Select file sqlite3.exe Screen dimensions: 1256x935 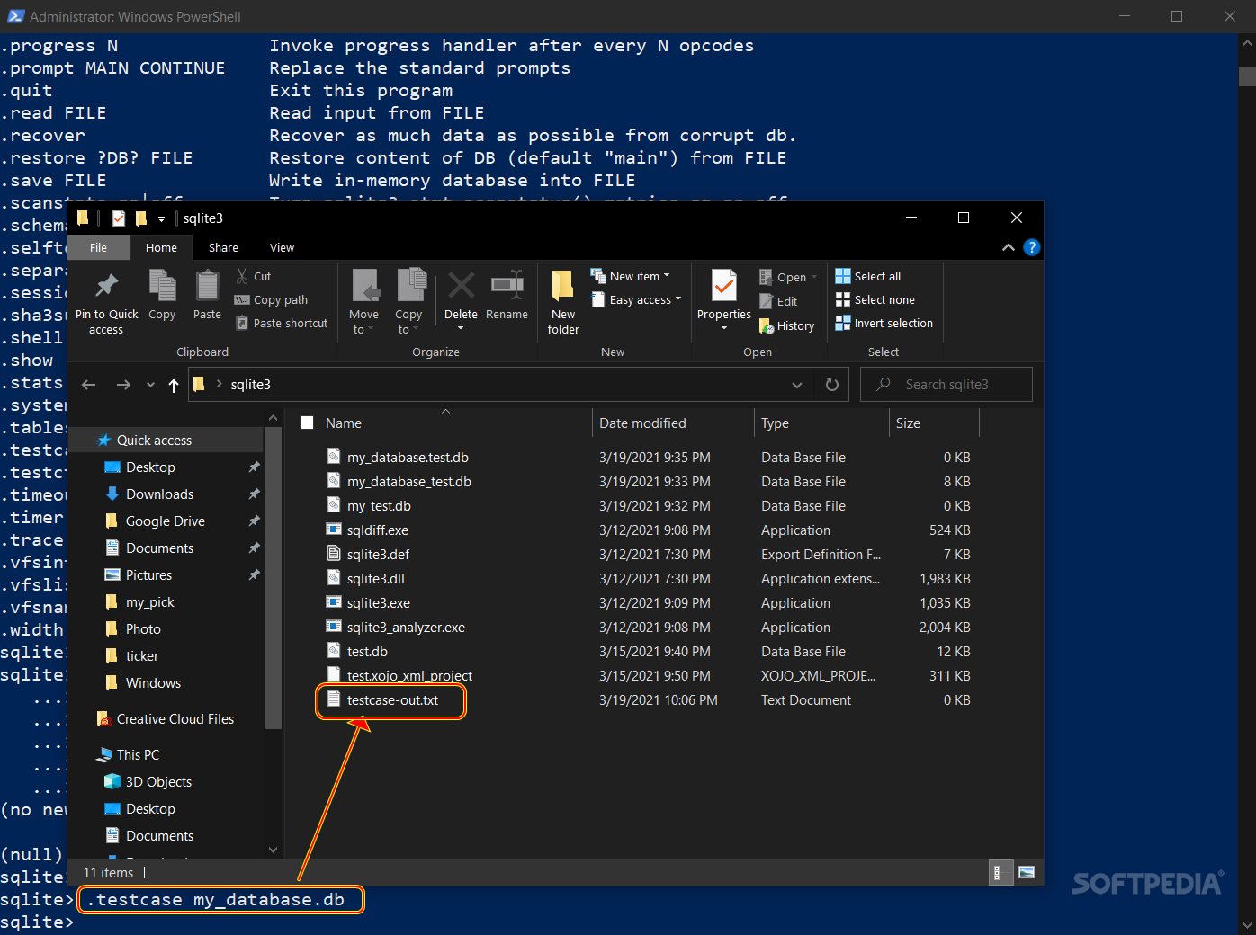point(378,603)
